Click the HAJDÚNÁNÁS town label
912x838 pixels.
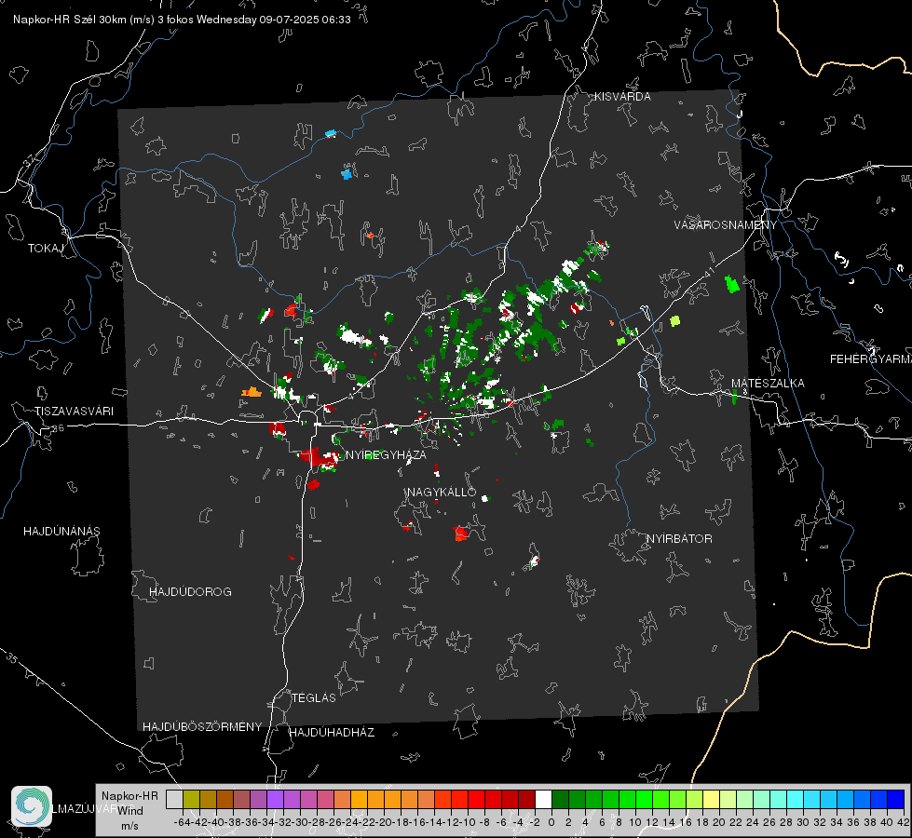61,532
